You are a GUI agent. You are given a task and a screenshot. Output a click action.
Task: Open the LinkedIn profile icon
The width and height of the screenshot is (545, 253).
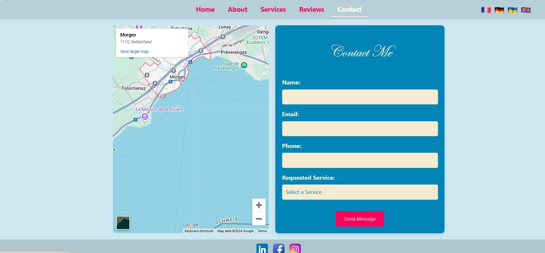262,249
